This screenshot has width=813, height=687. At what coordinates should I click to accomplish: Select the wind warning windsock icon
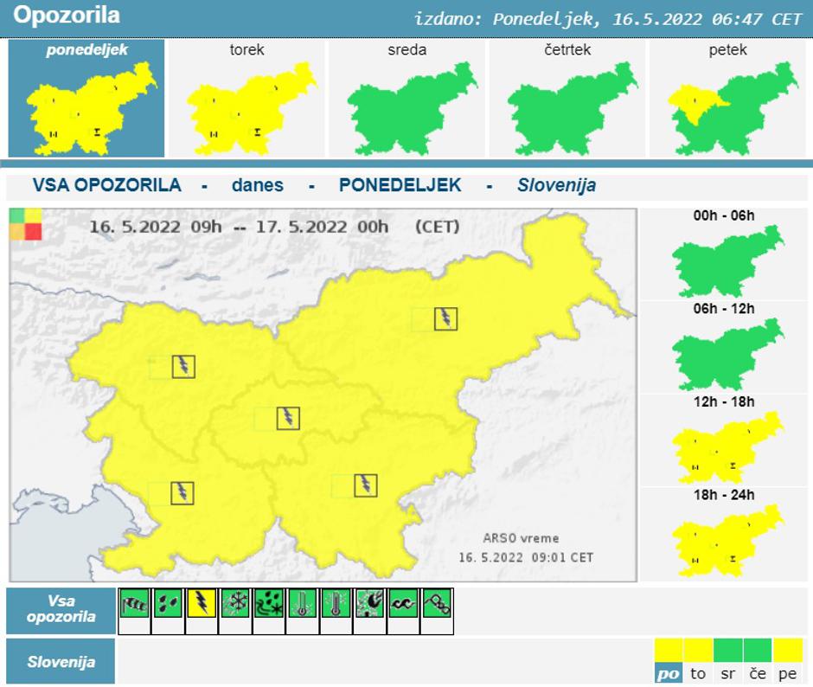click(134, 603)
